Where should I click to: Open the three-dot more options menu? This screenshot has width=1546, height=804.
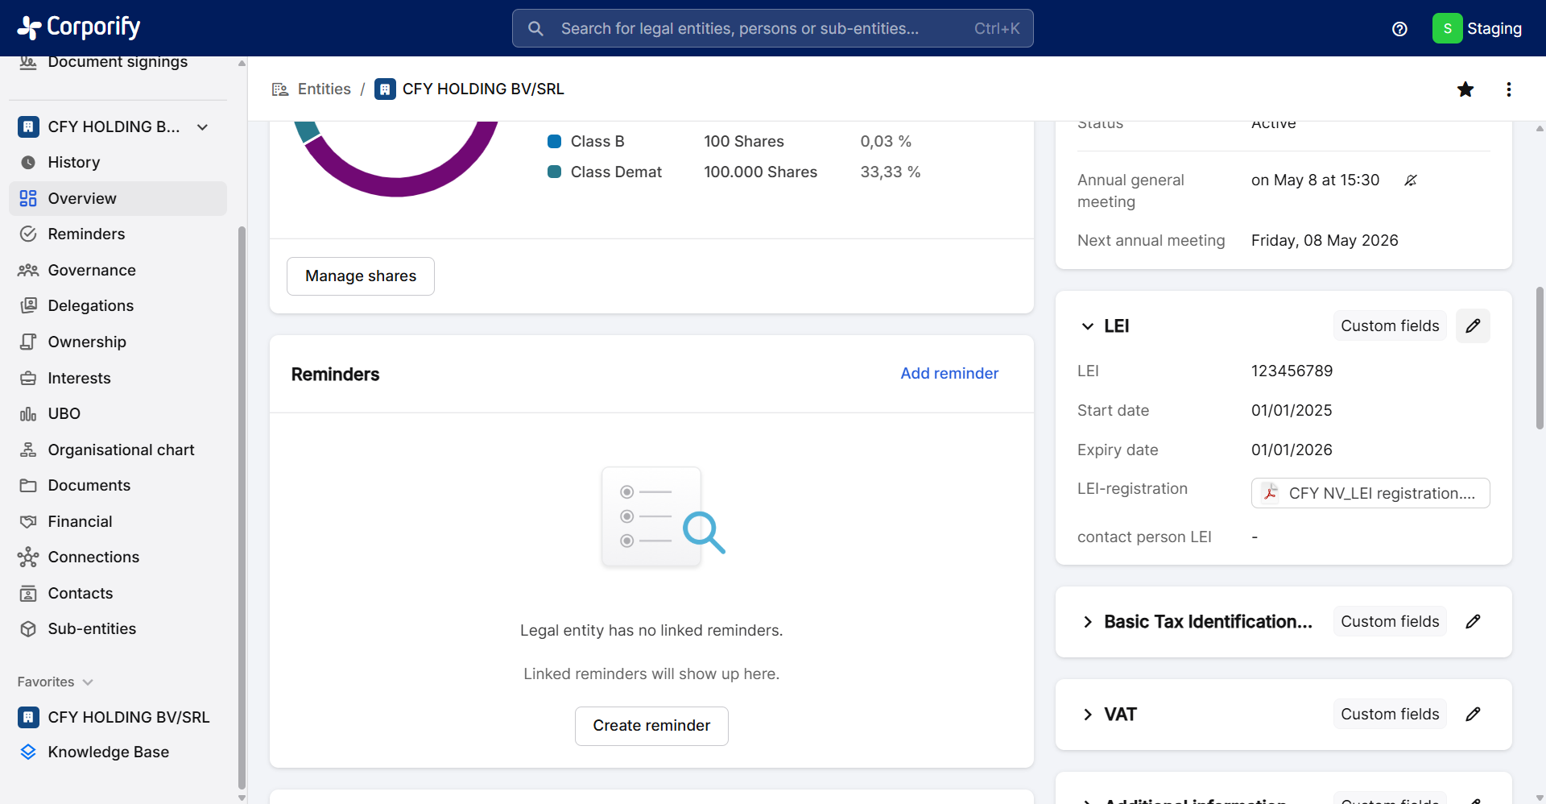(x=1509, y=89)
